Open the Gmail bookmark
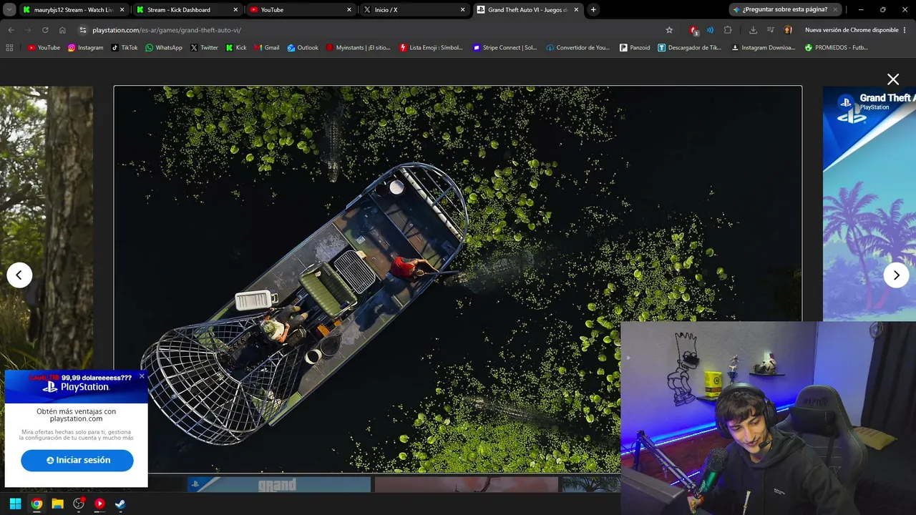This screenshot has width=916, height=515. tap(266, 48)
